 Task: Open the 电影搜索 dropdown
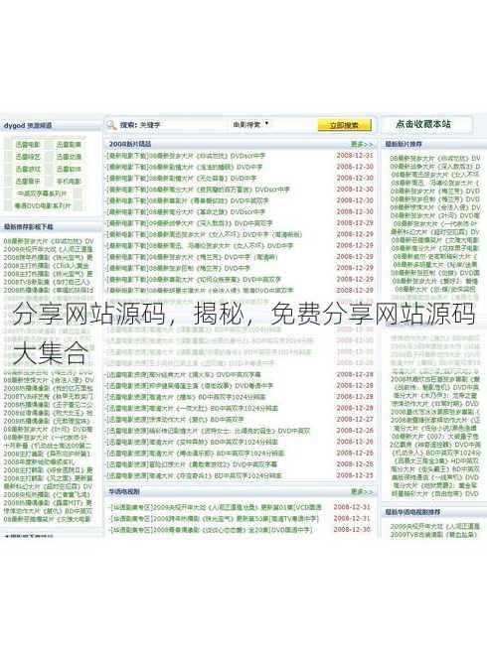pos(250,124)
